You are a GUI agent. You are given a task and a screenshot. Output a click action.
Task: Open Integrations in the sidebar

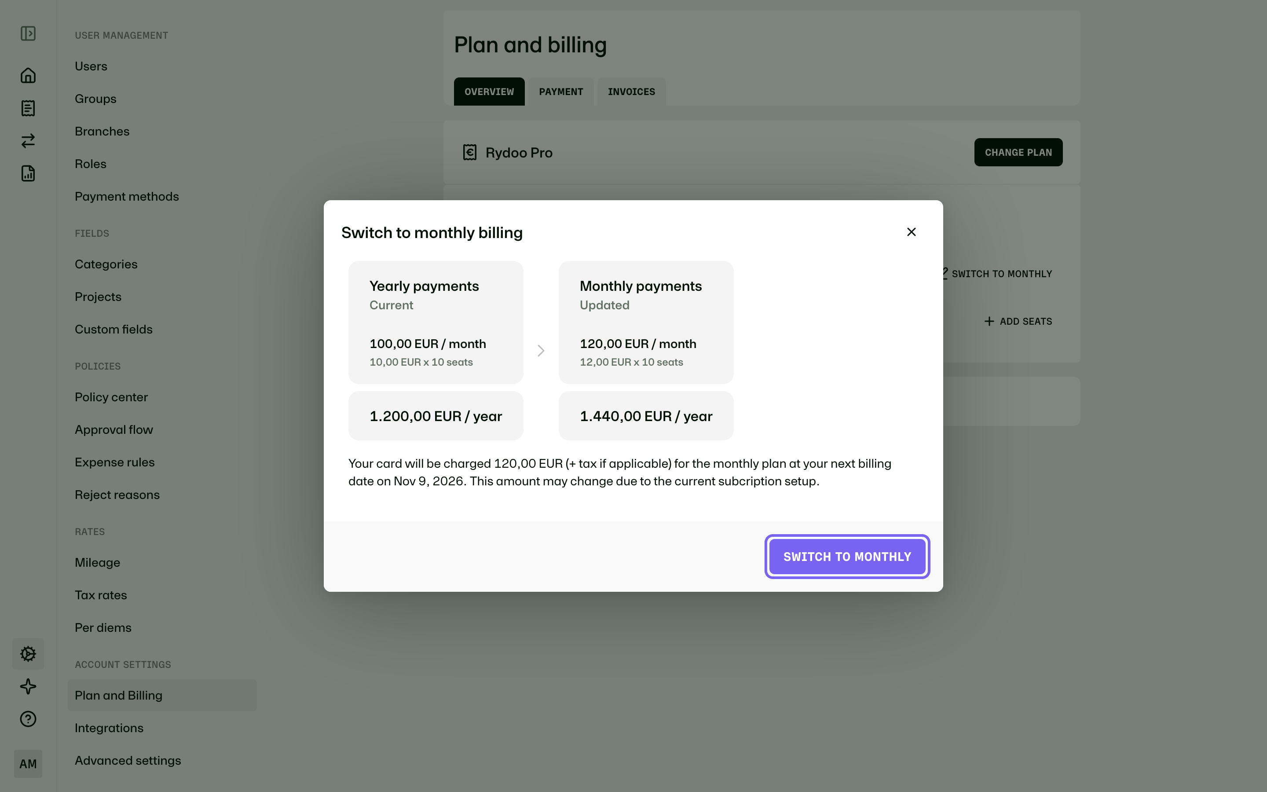point(109,728)
